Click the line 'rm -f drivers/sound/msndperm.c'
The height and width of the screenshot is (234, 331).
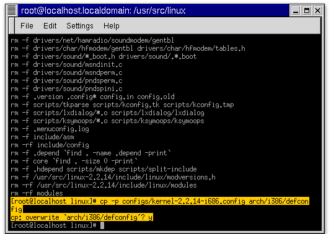click(x=66, y=72)
